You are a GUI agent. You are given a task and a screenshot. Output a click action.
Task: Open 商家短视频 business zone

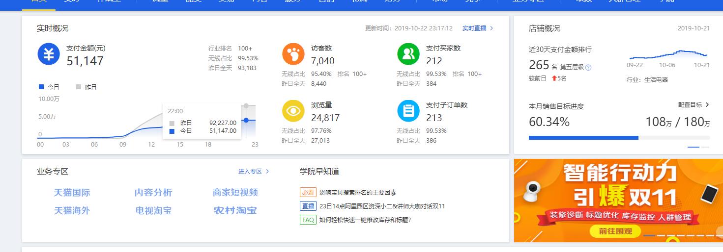click(x=235, y=193)
